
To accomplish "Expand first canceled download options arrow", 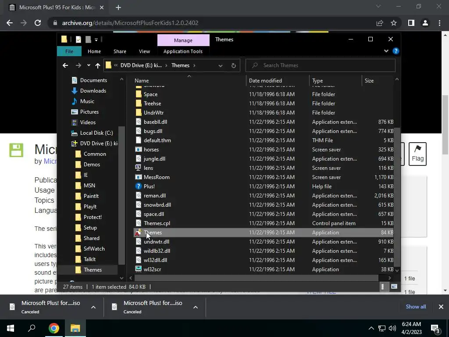I will pos(93,307).
